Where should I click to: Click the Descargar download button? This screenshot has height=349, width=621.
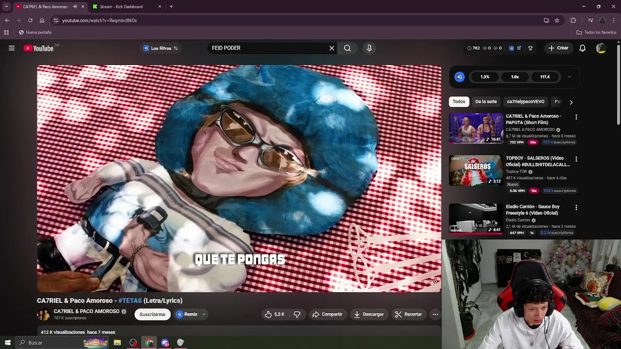click(x=369, y=314)
